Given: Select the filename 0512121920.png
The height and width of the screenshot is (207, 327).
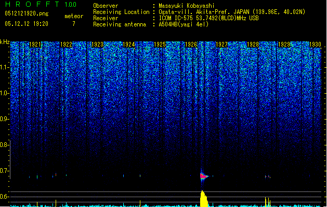Looking at the screenshot, I should click(27, 13).
